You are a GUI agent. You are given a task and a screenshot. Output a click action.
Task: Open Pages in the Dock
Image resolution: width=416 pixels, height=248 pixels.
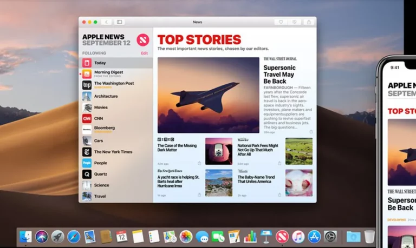pos(234,236)
